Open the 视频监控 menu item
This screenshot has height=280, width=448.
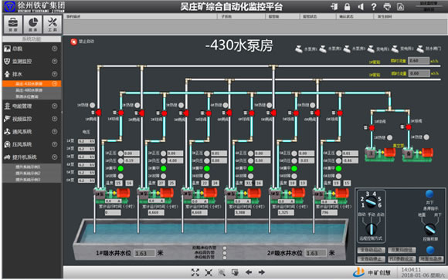[32, 119]
